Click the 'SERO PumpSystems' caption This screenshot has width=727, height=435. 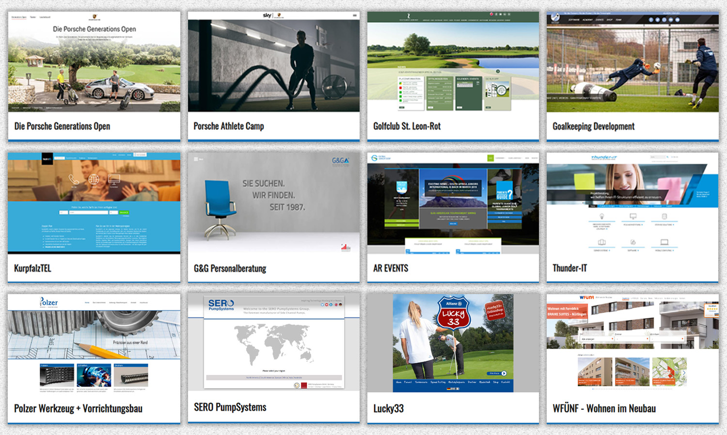coord(230,407)
